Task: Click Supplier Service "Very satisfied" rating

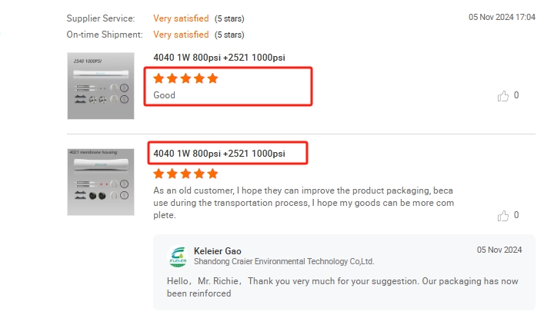Action: click(181, 18)
